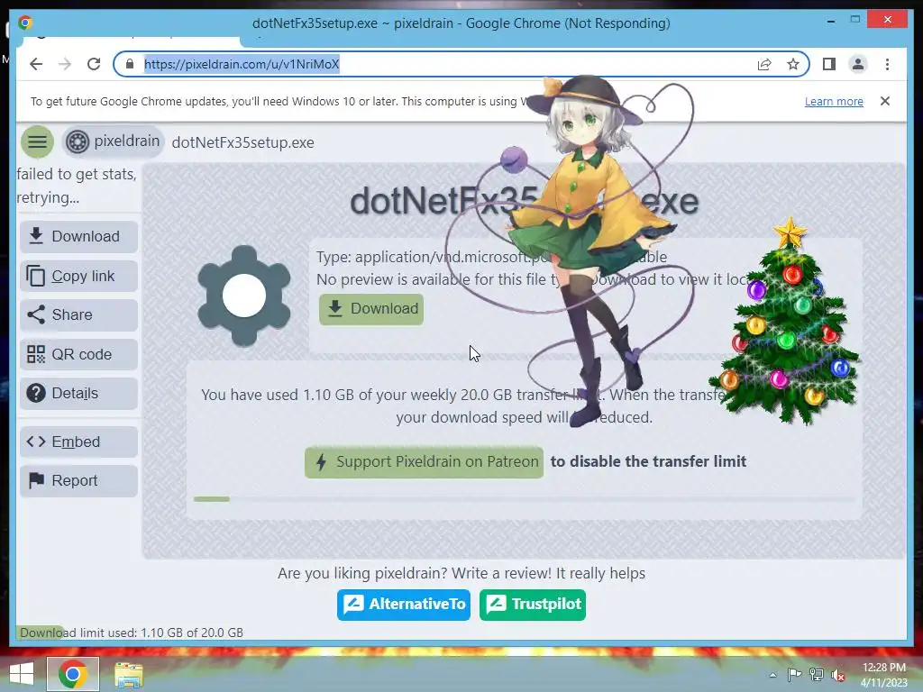Click the Learn more link
This screenshot has width=923, height=692.
pyautogui.click(x=834, y=101)
